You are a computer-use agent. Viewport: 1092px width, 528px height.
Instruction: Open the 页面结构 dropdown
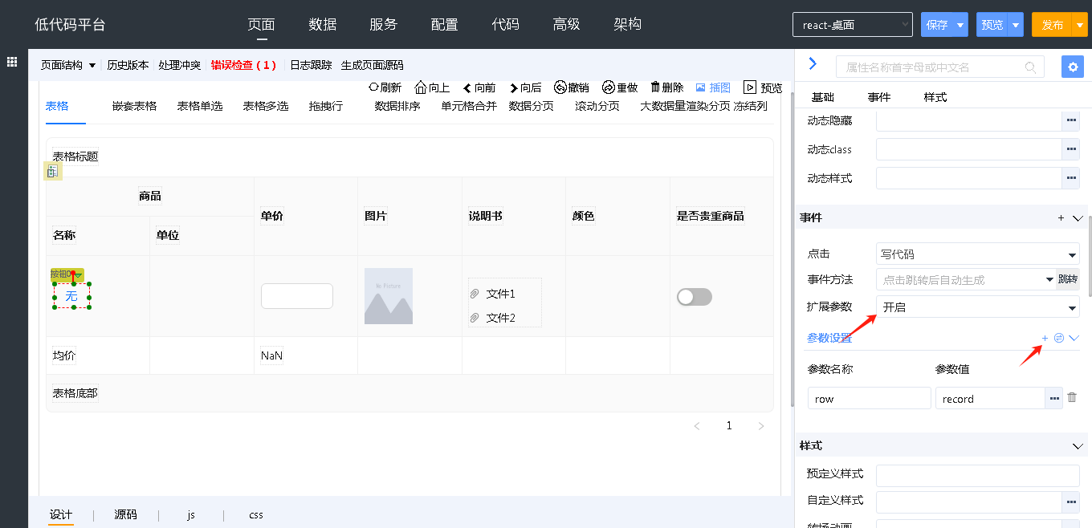pyautogui.click(x=68, y=65)
